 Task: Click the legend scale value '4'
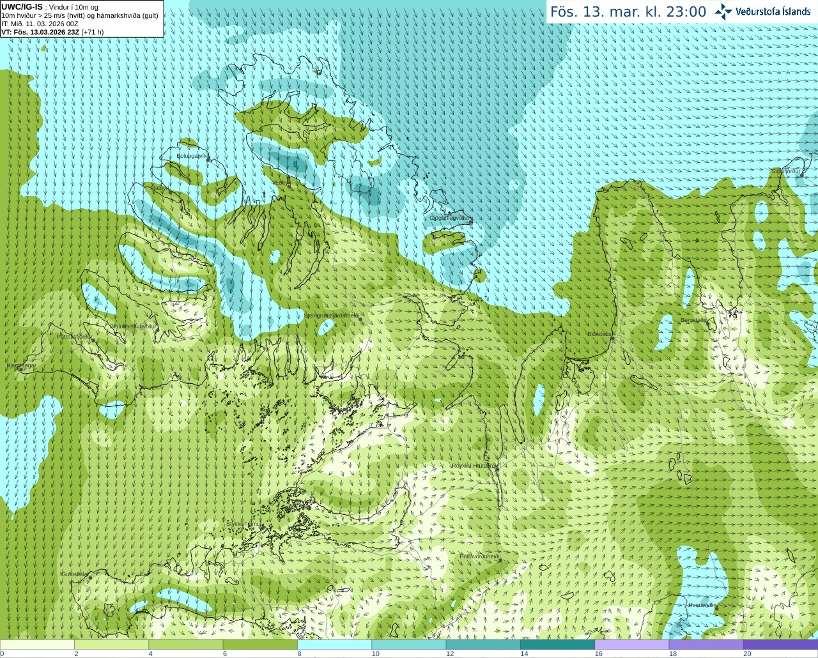[151, 654]
